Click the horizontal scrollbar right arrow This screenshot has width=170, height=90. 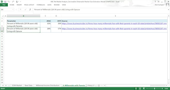coord(166,86)
